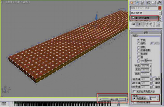Select the 收缩包裹 mapping radio button
This screenshot has height=107, width=164.
(x=138, y=51)
